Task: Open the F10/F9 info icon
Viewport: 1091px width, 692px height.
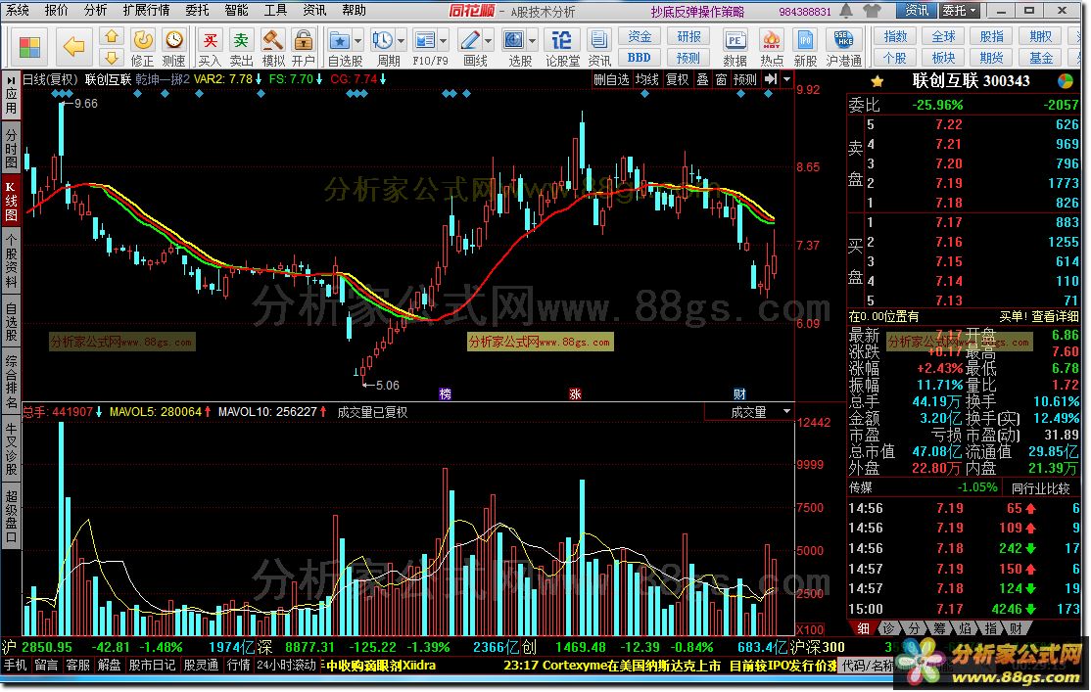Action: 424,40
